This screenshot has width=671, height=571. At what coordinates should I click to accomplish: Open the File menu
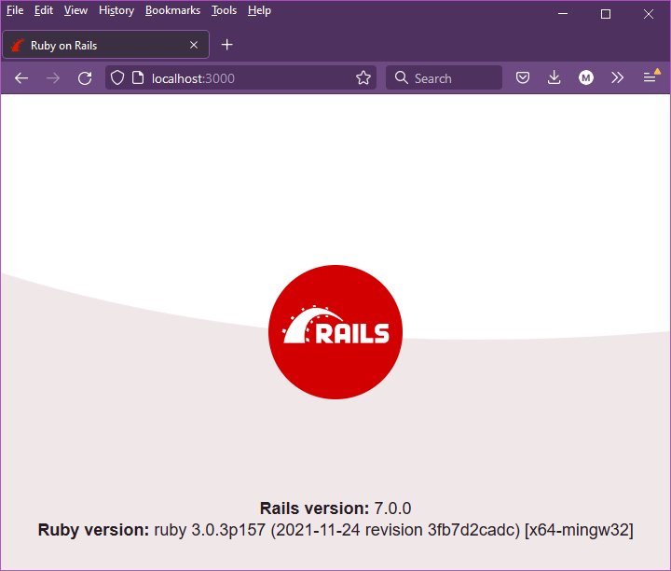15,10
